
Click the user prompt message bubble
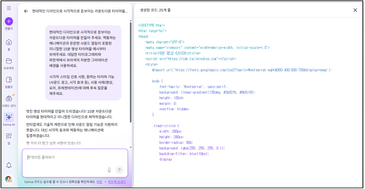point(83,63)
